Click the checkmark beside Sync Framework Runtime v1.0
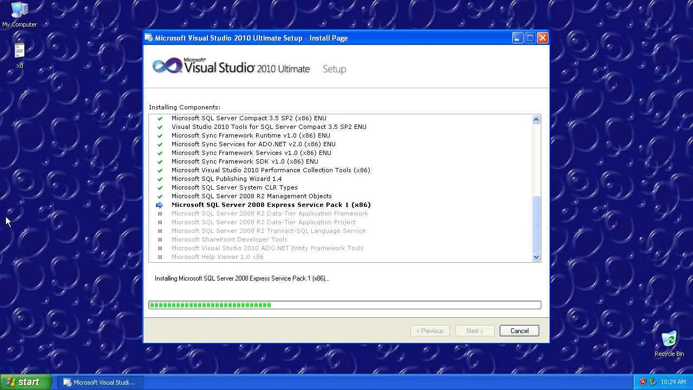Screen dimensions: 693x390 (160, 135)
